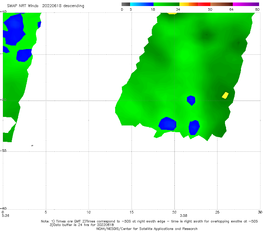The height and width of the screenshot is (231, 263).
Task: Click the color bar label 50
Action: [x=210, y=10]
